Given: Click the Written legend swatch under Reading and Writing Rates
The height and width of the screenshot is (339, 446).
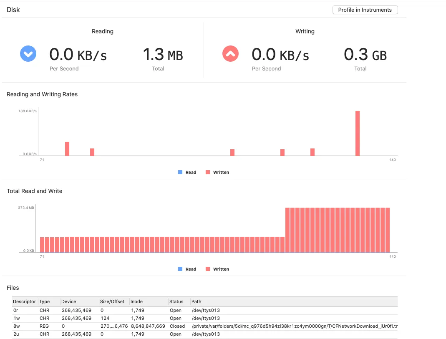Looking at the screenshot, I should [x=208, y=172].
